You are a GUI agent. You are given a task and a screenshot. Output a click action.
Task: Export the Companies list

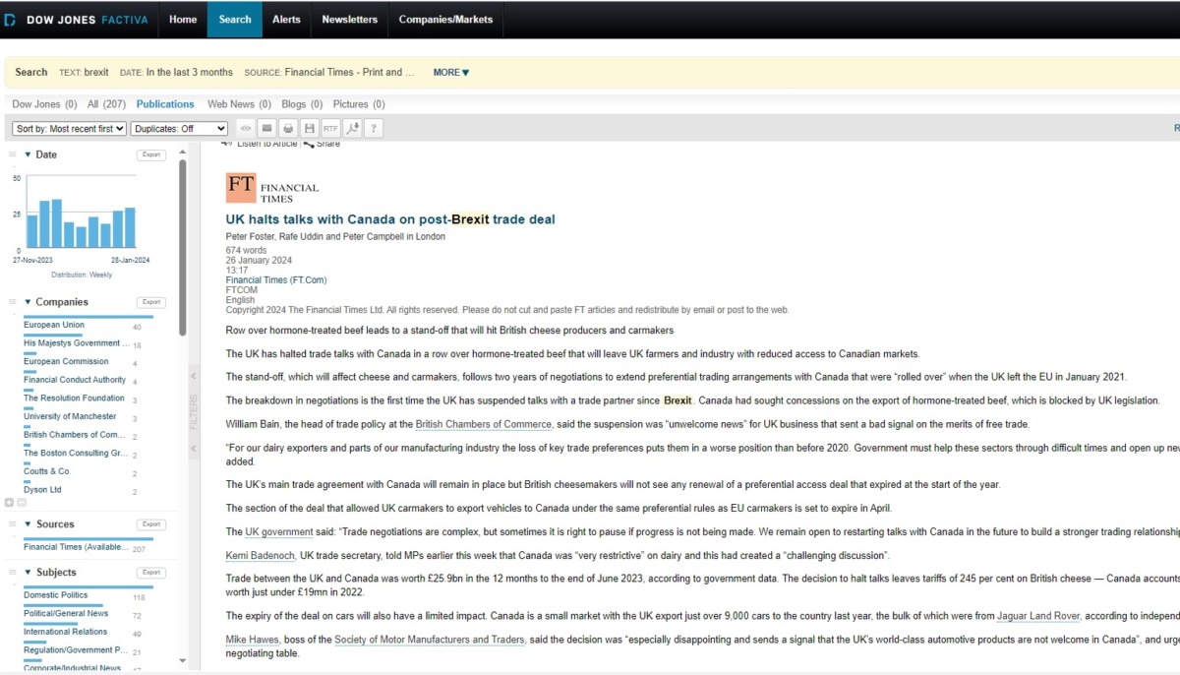(150, 302)
